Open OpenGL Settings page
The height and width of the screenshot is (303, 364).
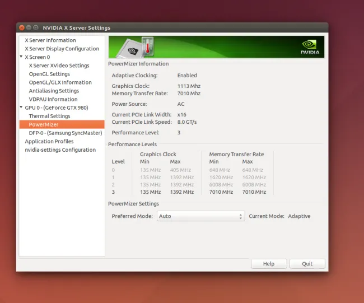(49, 74)
